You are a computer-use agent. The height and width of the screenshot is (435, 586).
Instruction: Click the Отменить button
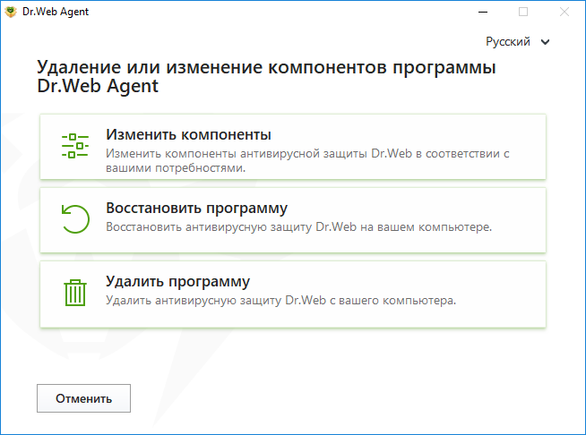pyautogui.click(x=83, y=398)
